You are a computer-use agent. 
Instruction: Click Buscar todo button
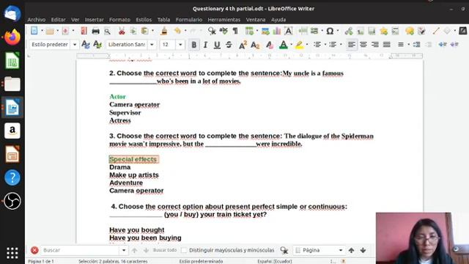coord(165,250)
